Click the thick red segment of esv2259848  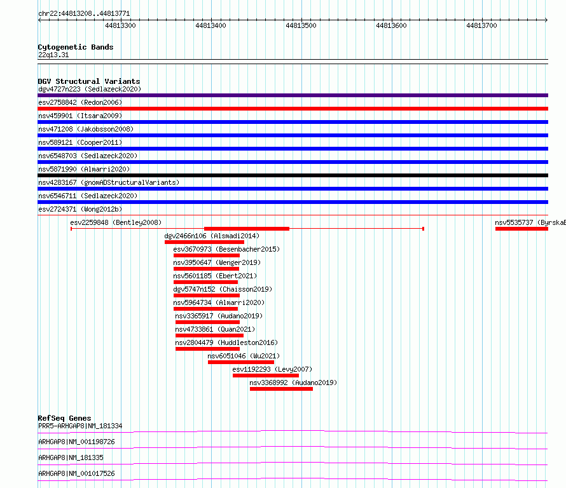click(x=247, y=229)
